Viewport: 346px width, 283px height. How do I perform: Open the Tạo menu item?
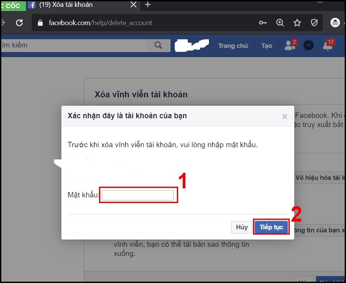coord(266,46)
